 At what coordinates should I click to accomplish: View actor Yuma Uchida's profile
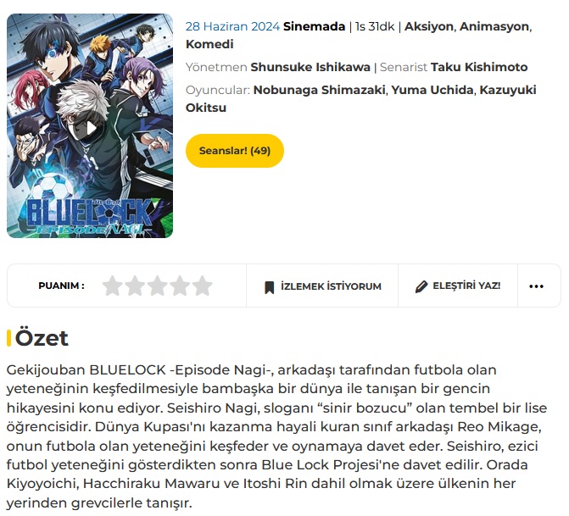point(432,90)
